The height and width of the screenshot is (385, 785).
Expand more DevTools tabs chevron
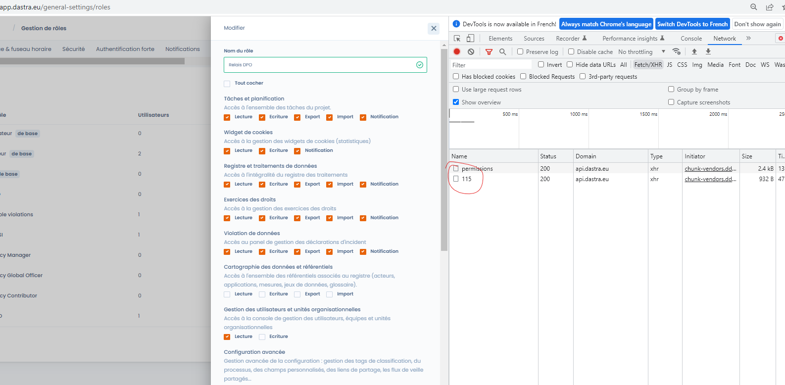point(748,38)
